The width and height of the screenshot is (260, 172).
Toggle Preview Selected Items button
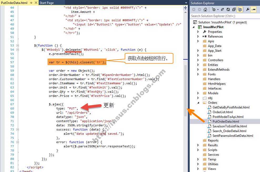(x=253, y=10)
